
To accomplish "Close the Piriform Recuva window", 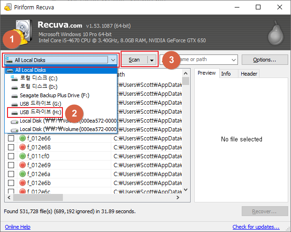I will [279, 7].
